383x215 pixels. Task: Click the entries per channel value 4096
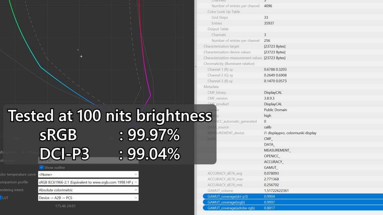(x=268, y=6)
